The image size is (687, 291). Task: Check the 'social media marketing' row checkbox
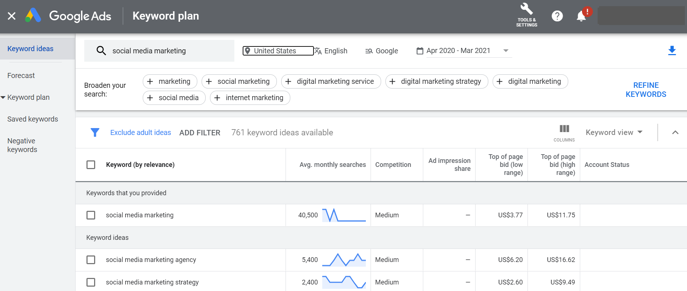click(x=91, y=215)
